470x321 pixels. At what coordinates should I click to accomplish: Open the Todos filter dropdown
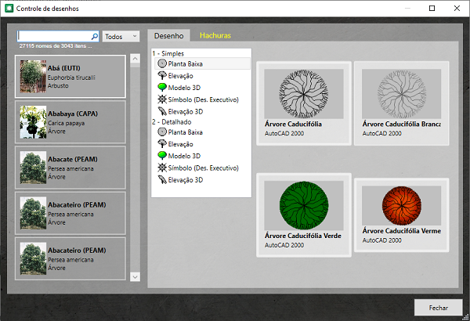pos(121,36)
